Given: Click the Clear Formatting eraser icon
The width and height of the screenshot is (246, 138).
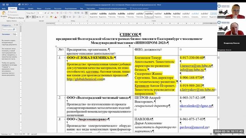Looking at the screenshot, I should point(57,13).
